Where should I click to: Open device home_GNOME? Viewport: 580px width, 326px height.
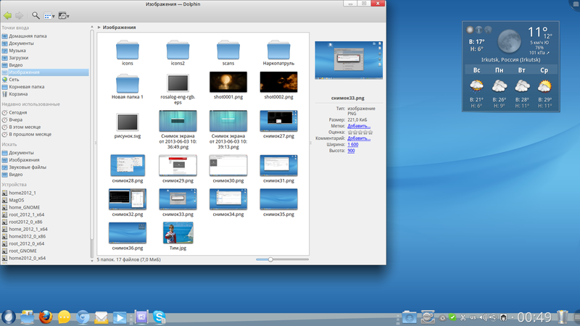tap(24, 208)
